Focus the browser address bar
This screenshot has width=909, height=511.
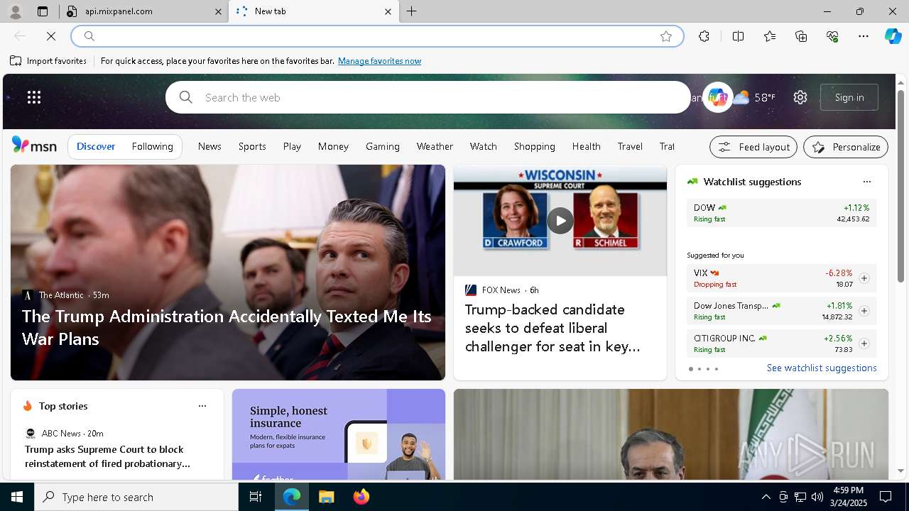(376, 36)
